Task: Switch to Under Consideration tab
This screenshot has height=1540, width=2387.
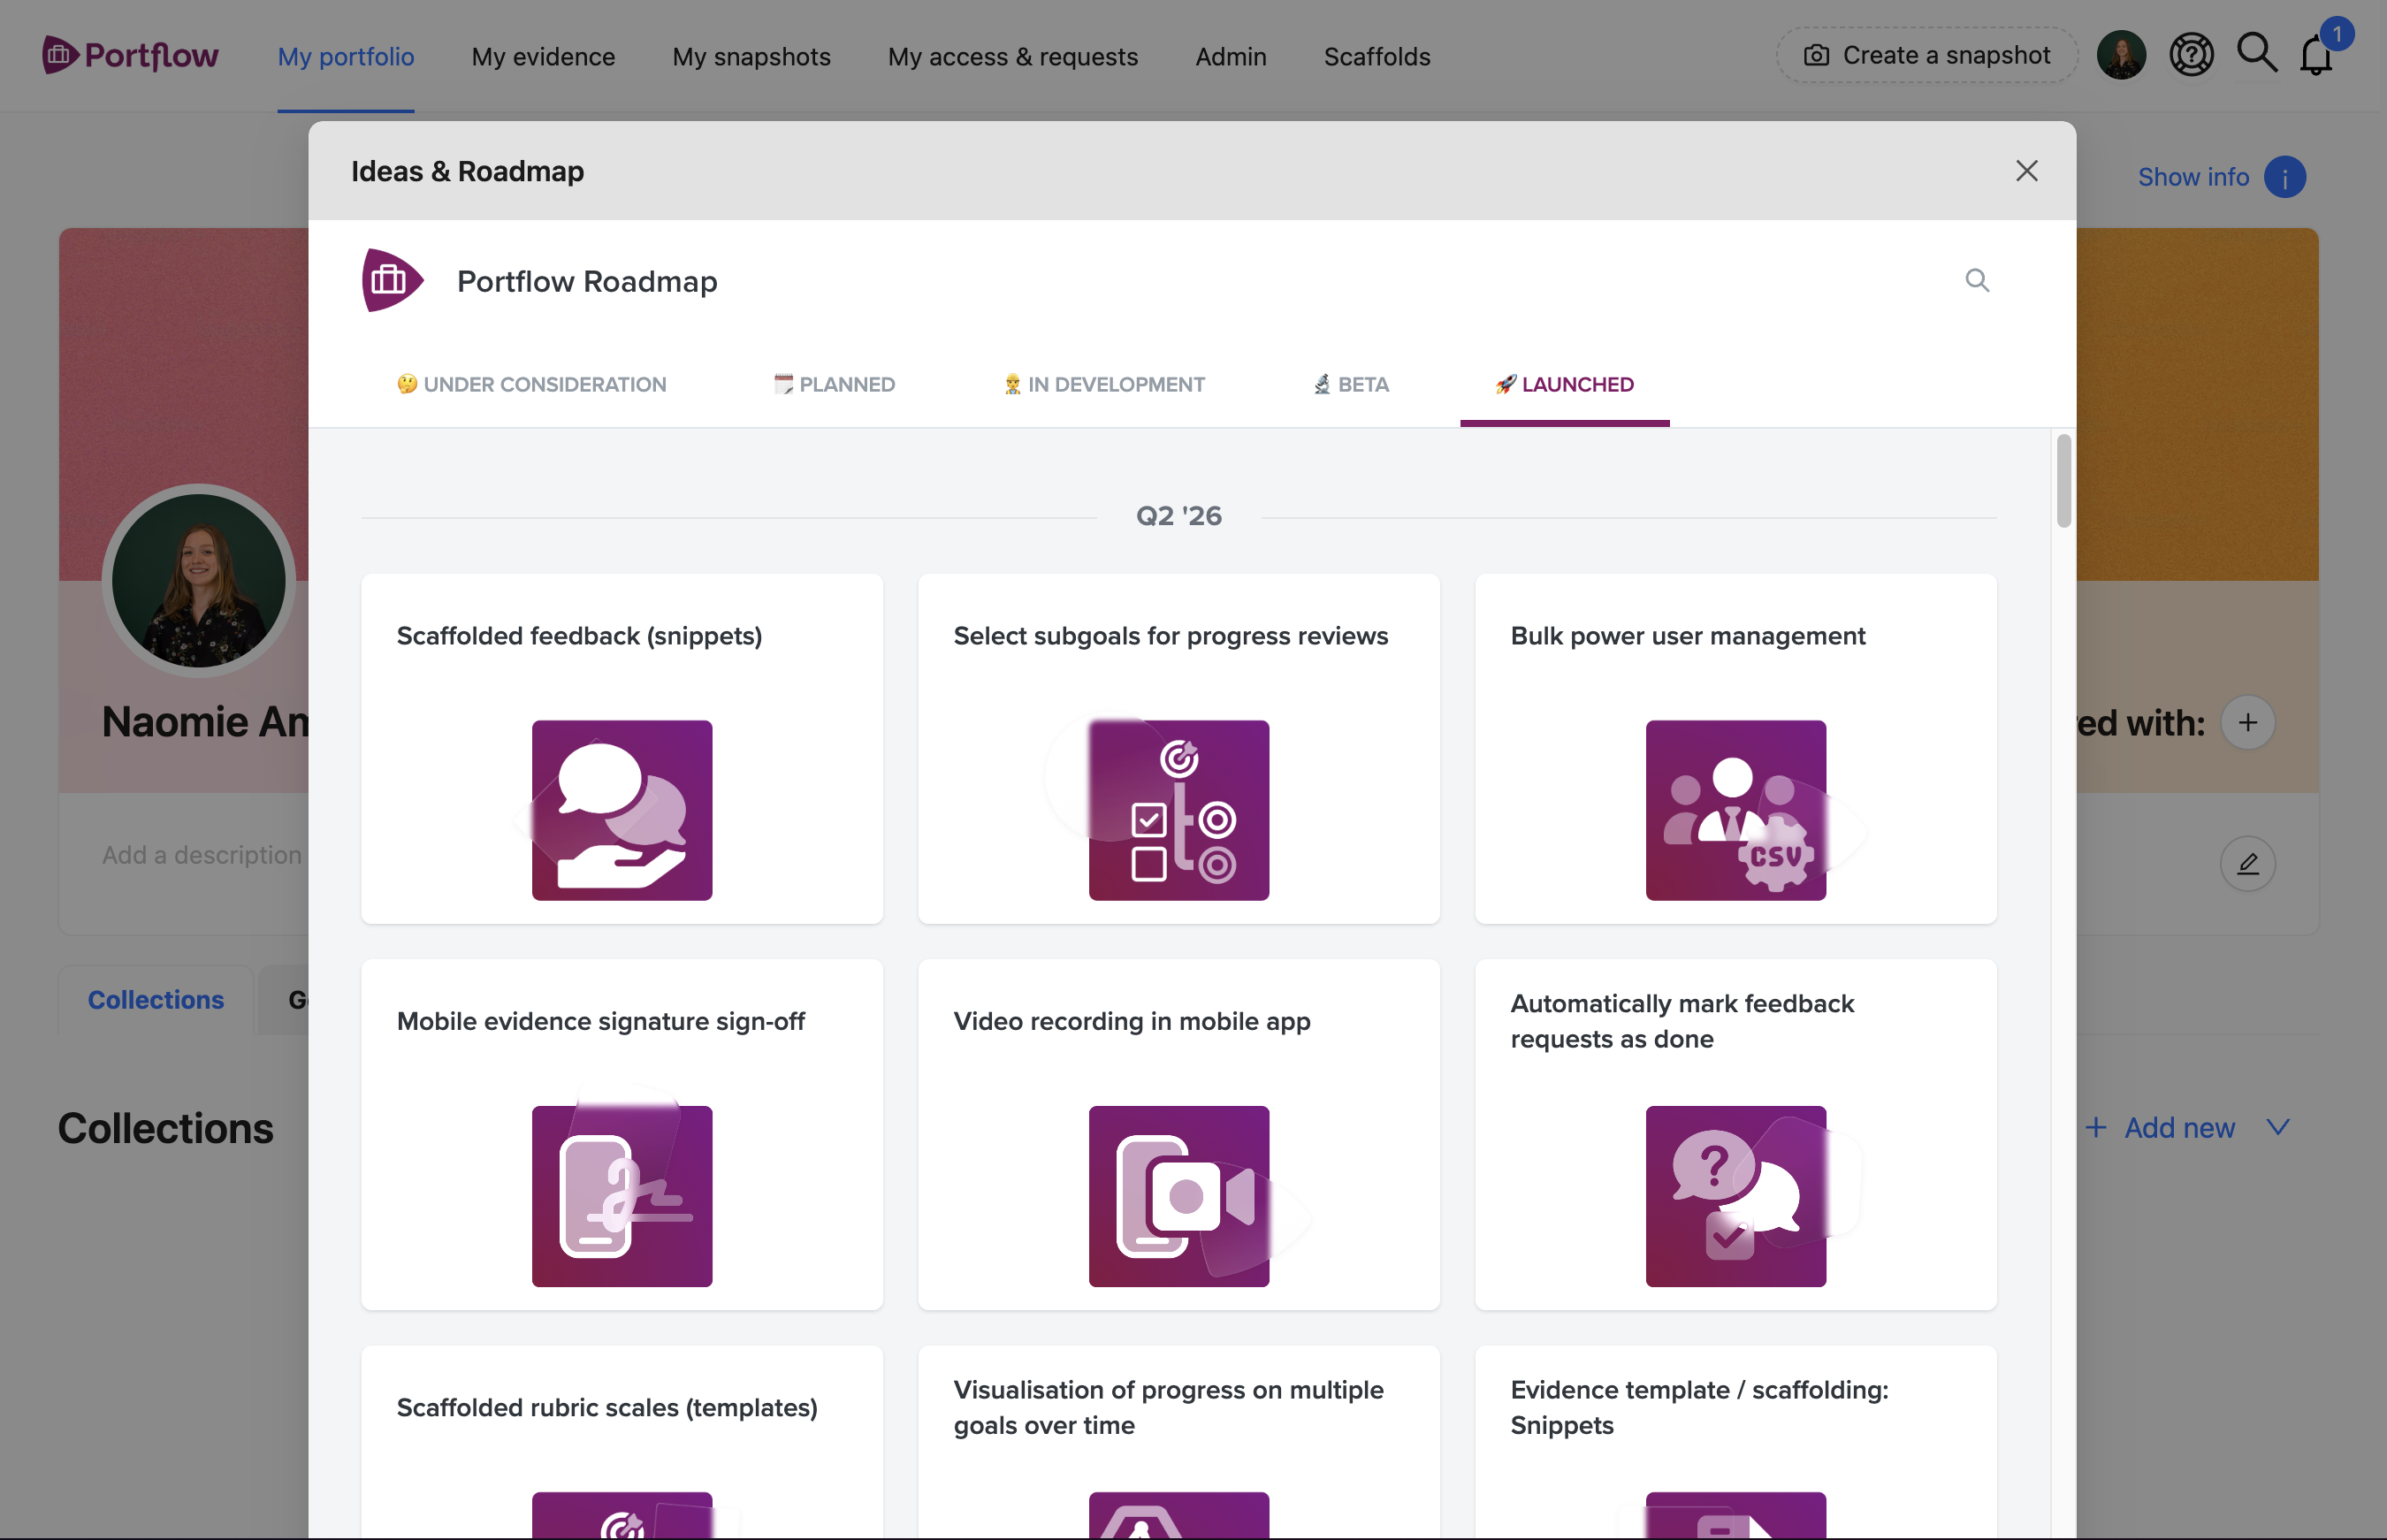Action: 531,384
